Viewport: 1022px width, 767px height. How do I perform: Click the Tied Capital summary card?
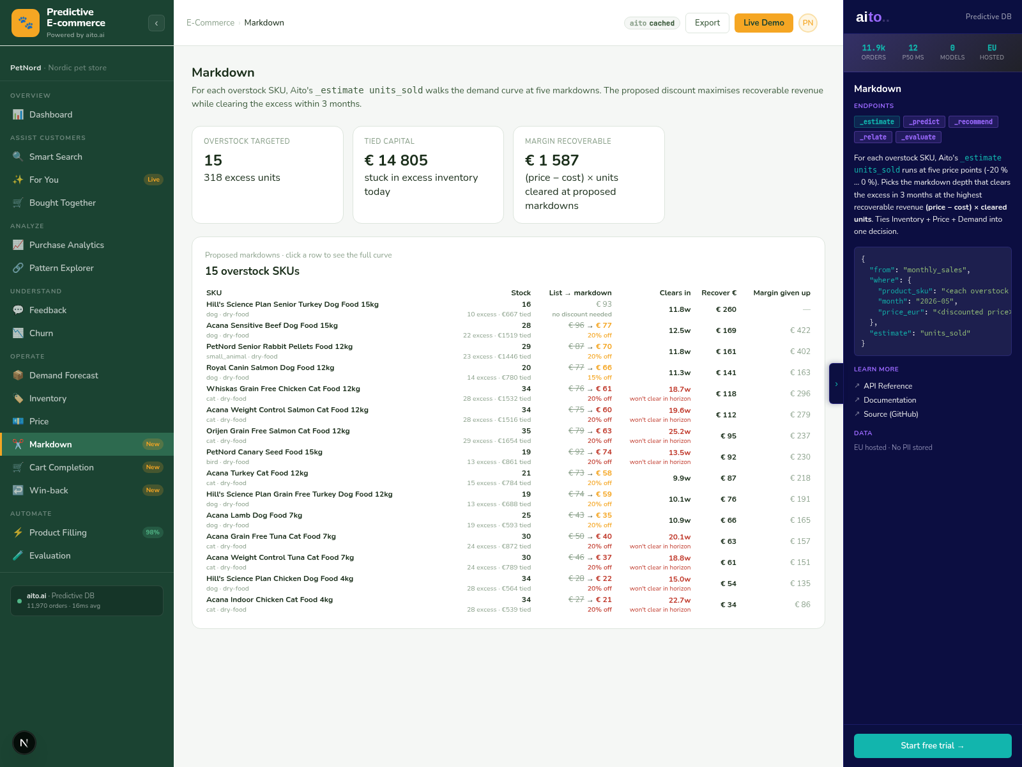(428, 174)
